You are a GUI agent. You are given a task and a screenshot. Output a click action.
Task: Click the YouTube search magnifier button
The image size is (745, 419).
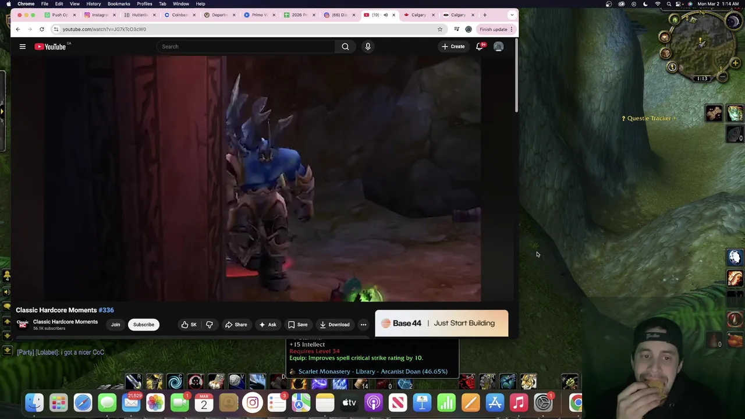[x=345, y=47]
